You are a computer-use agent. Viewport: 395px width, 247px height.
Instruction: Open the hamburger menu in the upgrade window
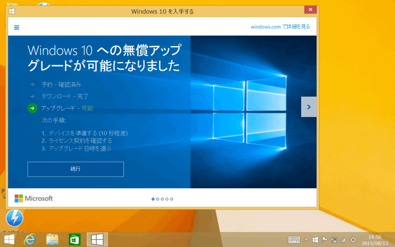[x=17, y=27]
